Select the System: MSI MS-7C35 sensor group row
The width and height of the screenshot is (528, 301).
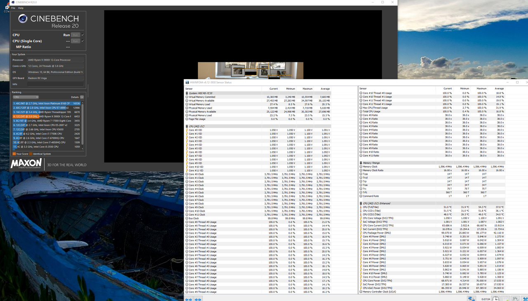(258, 93)
